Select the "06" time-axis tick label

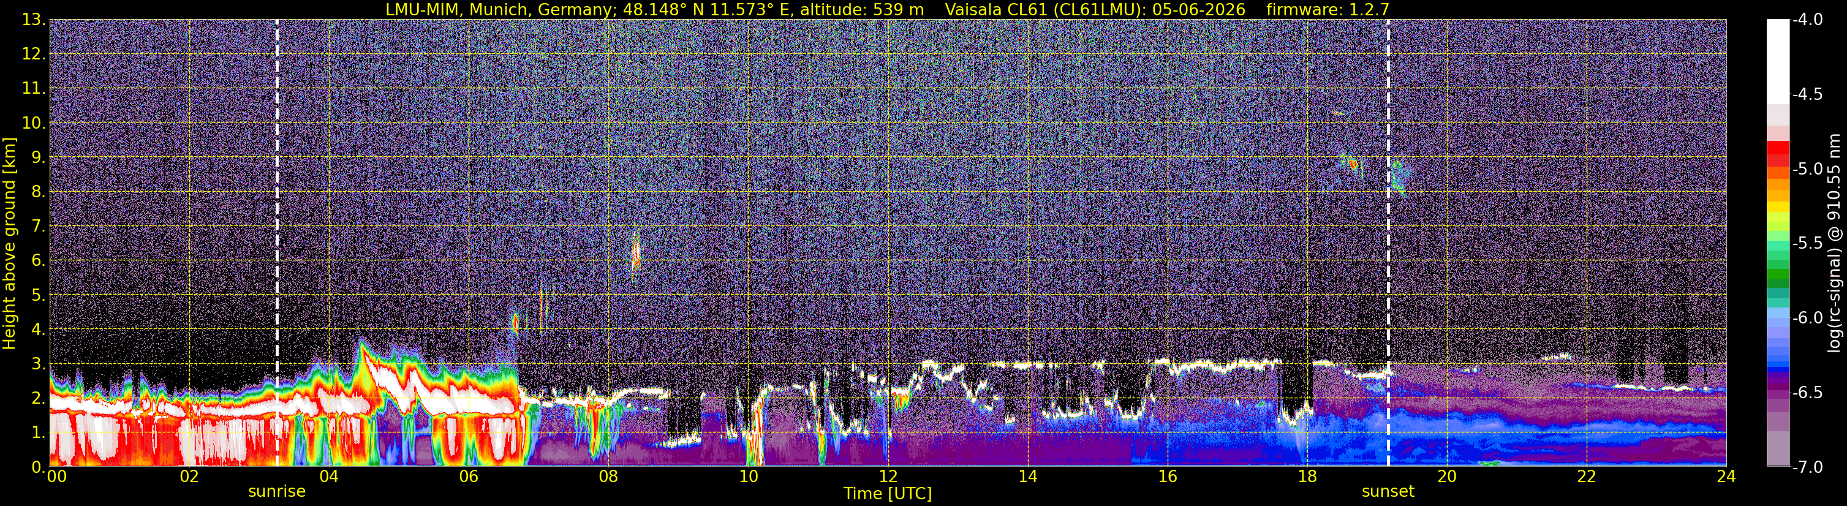(x=468, y=477)
